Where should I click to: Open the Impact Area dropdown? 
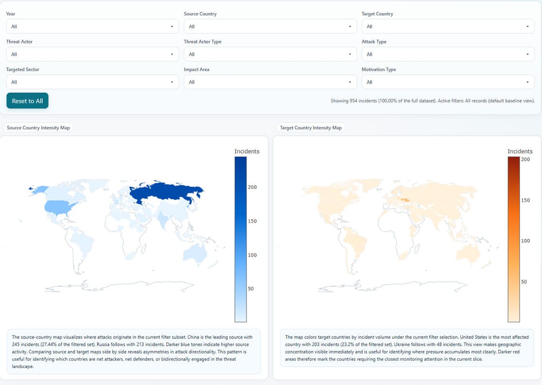tap(270, 82)
